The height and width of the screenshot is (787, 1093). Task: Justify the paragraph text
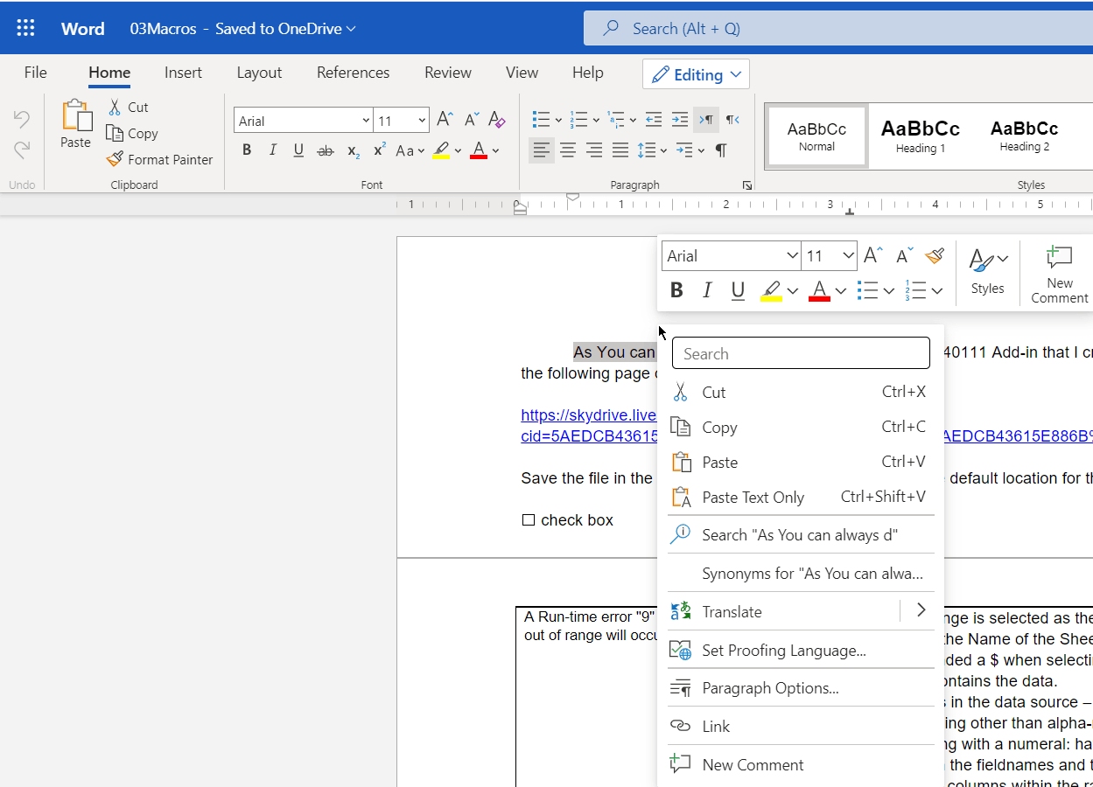620,150
